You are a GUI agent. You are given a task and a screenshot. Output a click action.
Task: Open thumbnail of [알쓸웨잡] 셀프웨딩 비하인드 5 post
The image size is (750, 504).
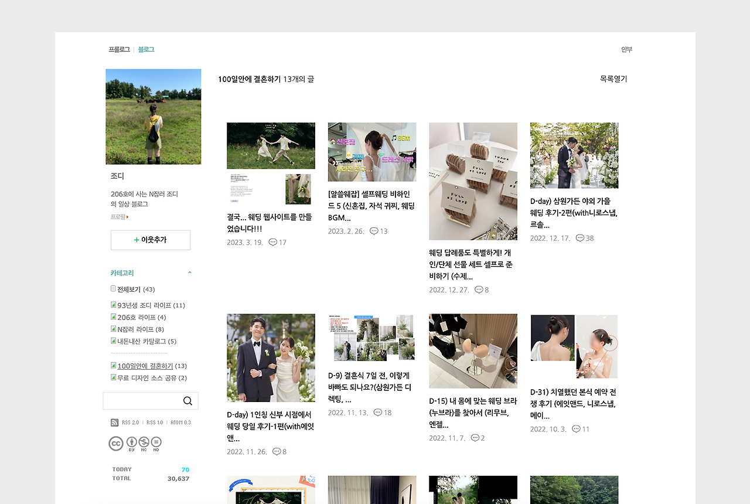coord(372,152)
